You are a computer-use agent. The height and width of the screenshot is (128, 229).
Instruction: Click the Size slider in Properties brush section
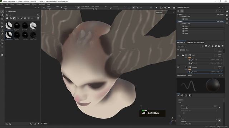[199, 108]
